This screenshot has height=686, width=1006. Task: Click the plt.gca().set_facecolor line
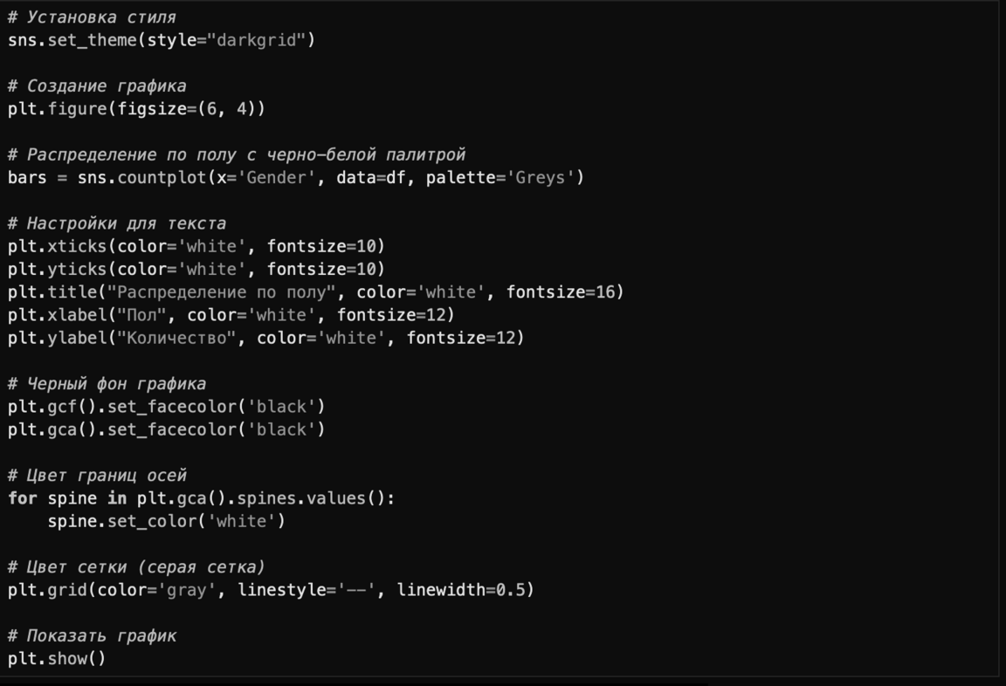(166, 429)
